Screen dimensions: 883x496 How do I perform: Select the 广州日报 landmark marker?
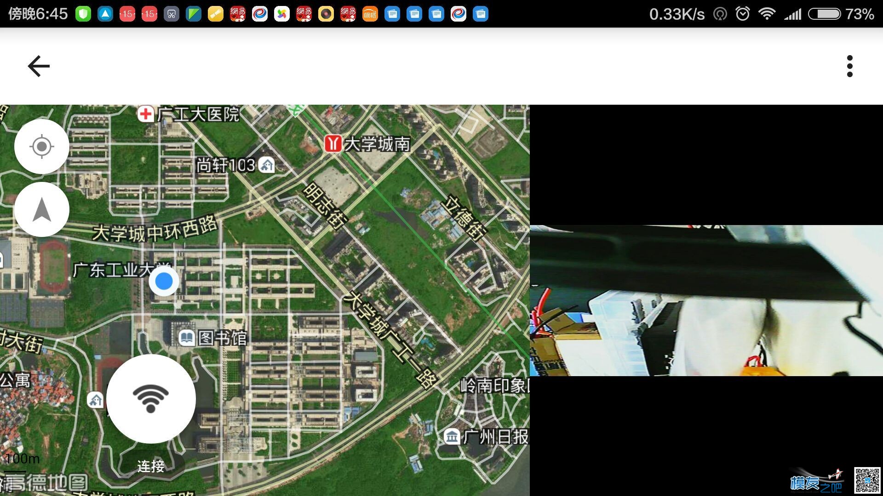[x=452, y=436]
